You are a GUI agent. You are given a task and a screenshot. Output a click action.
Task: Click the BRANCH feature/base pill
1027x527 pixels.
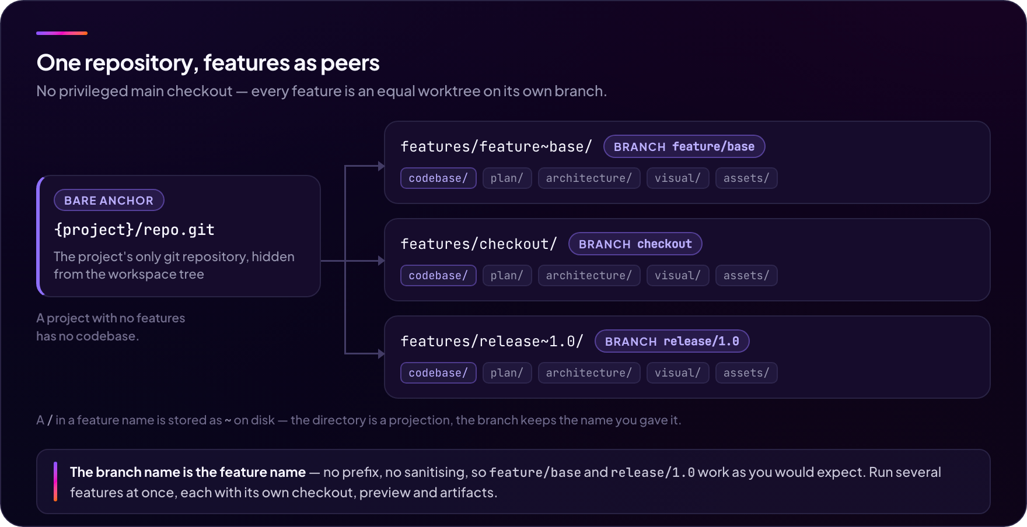[684, 146]
